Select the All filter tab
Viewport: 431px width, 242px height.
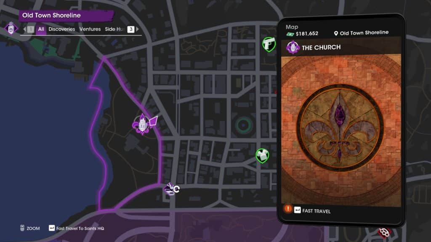click(x=41, y=29)
